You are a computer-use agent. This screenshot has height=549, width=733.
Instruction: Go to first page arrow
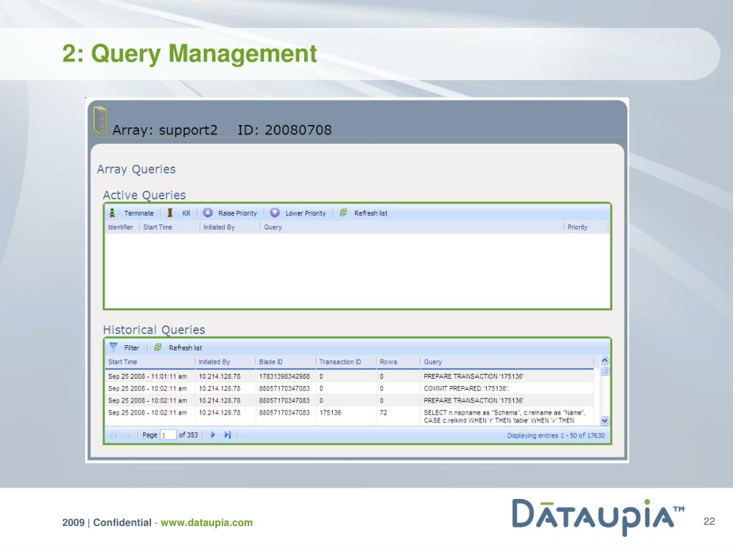[x=113, y=435]
